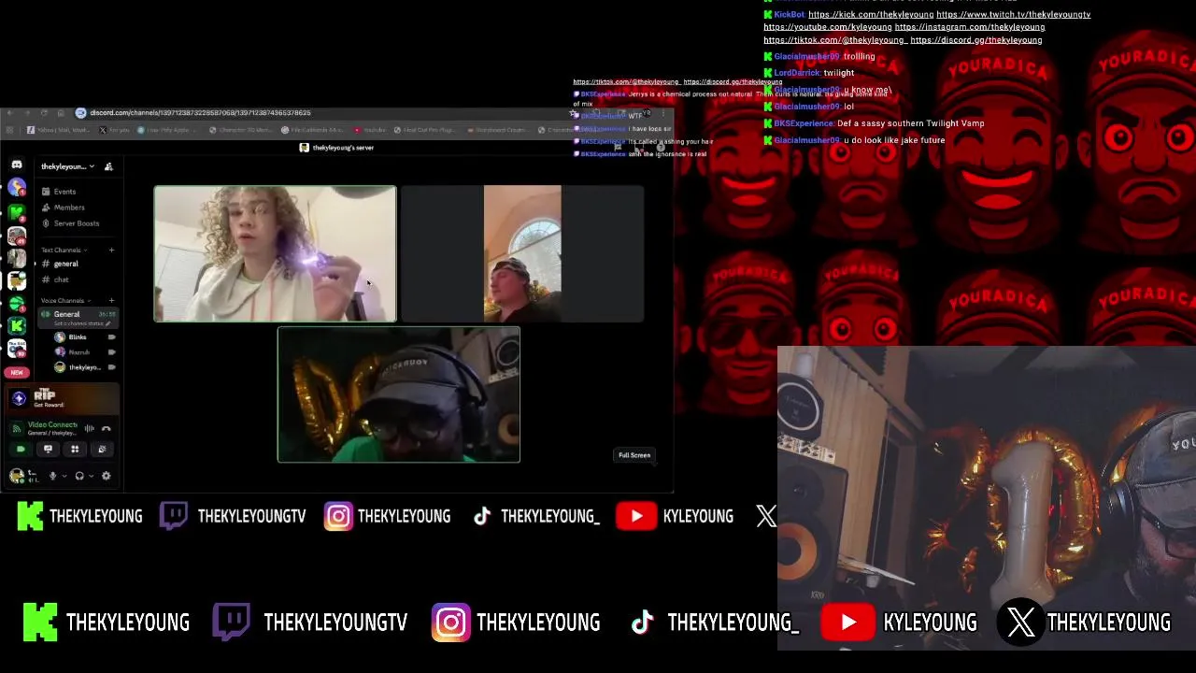The image size is (1196, 673).
Task: Deafen headphones in Discord user panel
Action: click(79, 476)
